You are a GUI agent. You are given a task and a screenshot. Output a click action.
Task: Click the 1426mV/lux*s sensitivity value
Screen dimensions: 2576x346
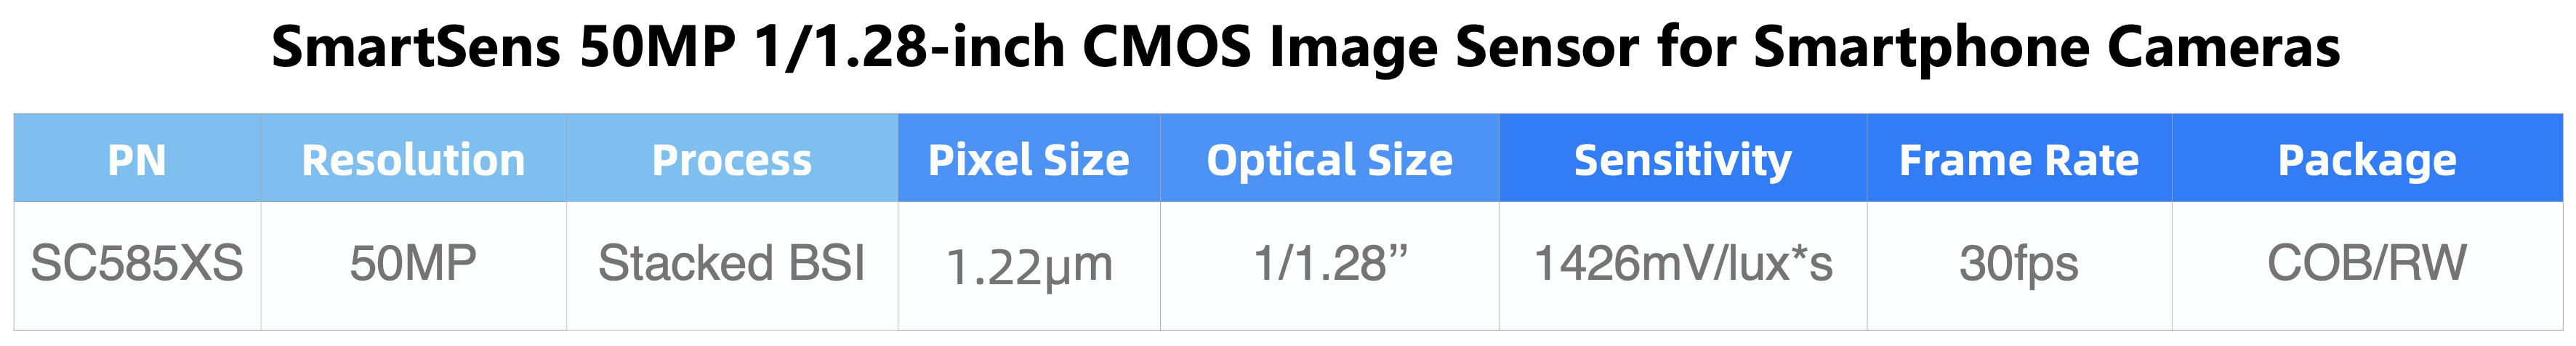pos(1682,264)
